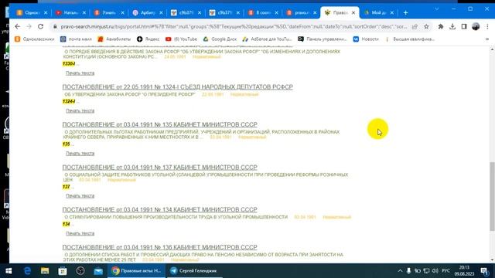Viewport: 495px width, 278px height.
Task: Click Печать текста under document 1330-I
Action: 80,73
